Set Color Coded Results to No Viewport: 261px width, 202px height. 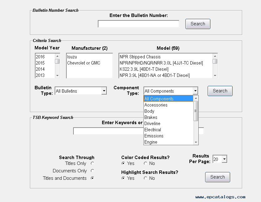tap(146, 163)
